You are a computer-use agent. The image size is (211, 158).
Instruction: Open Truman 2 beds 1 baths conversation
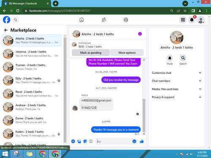32,67
